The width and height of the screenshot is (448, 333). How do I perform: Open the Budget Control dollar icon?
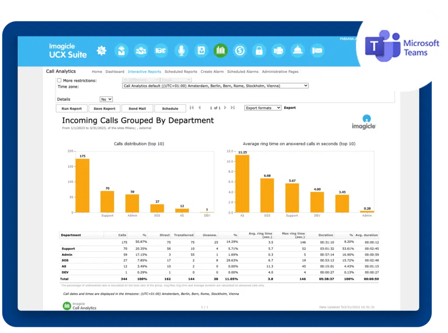click(x=240, y=51)
